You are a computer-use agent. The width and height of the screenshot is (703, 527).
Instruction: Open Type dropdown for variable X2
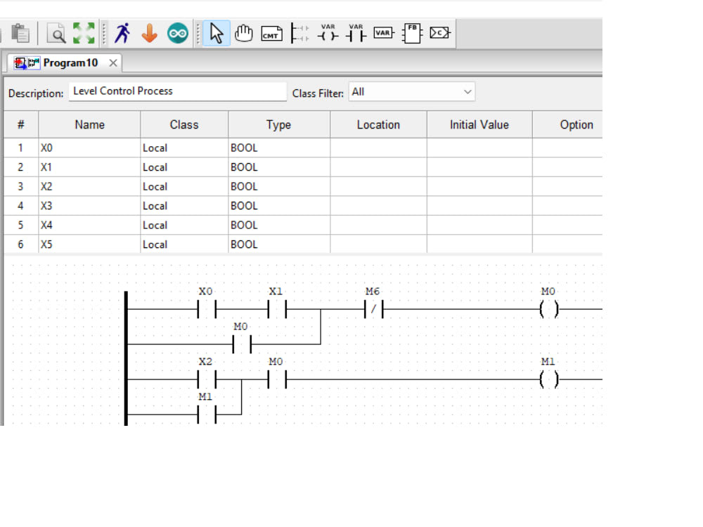tap(278, 186)
